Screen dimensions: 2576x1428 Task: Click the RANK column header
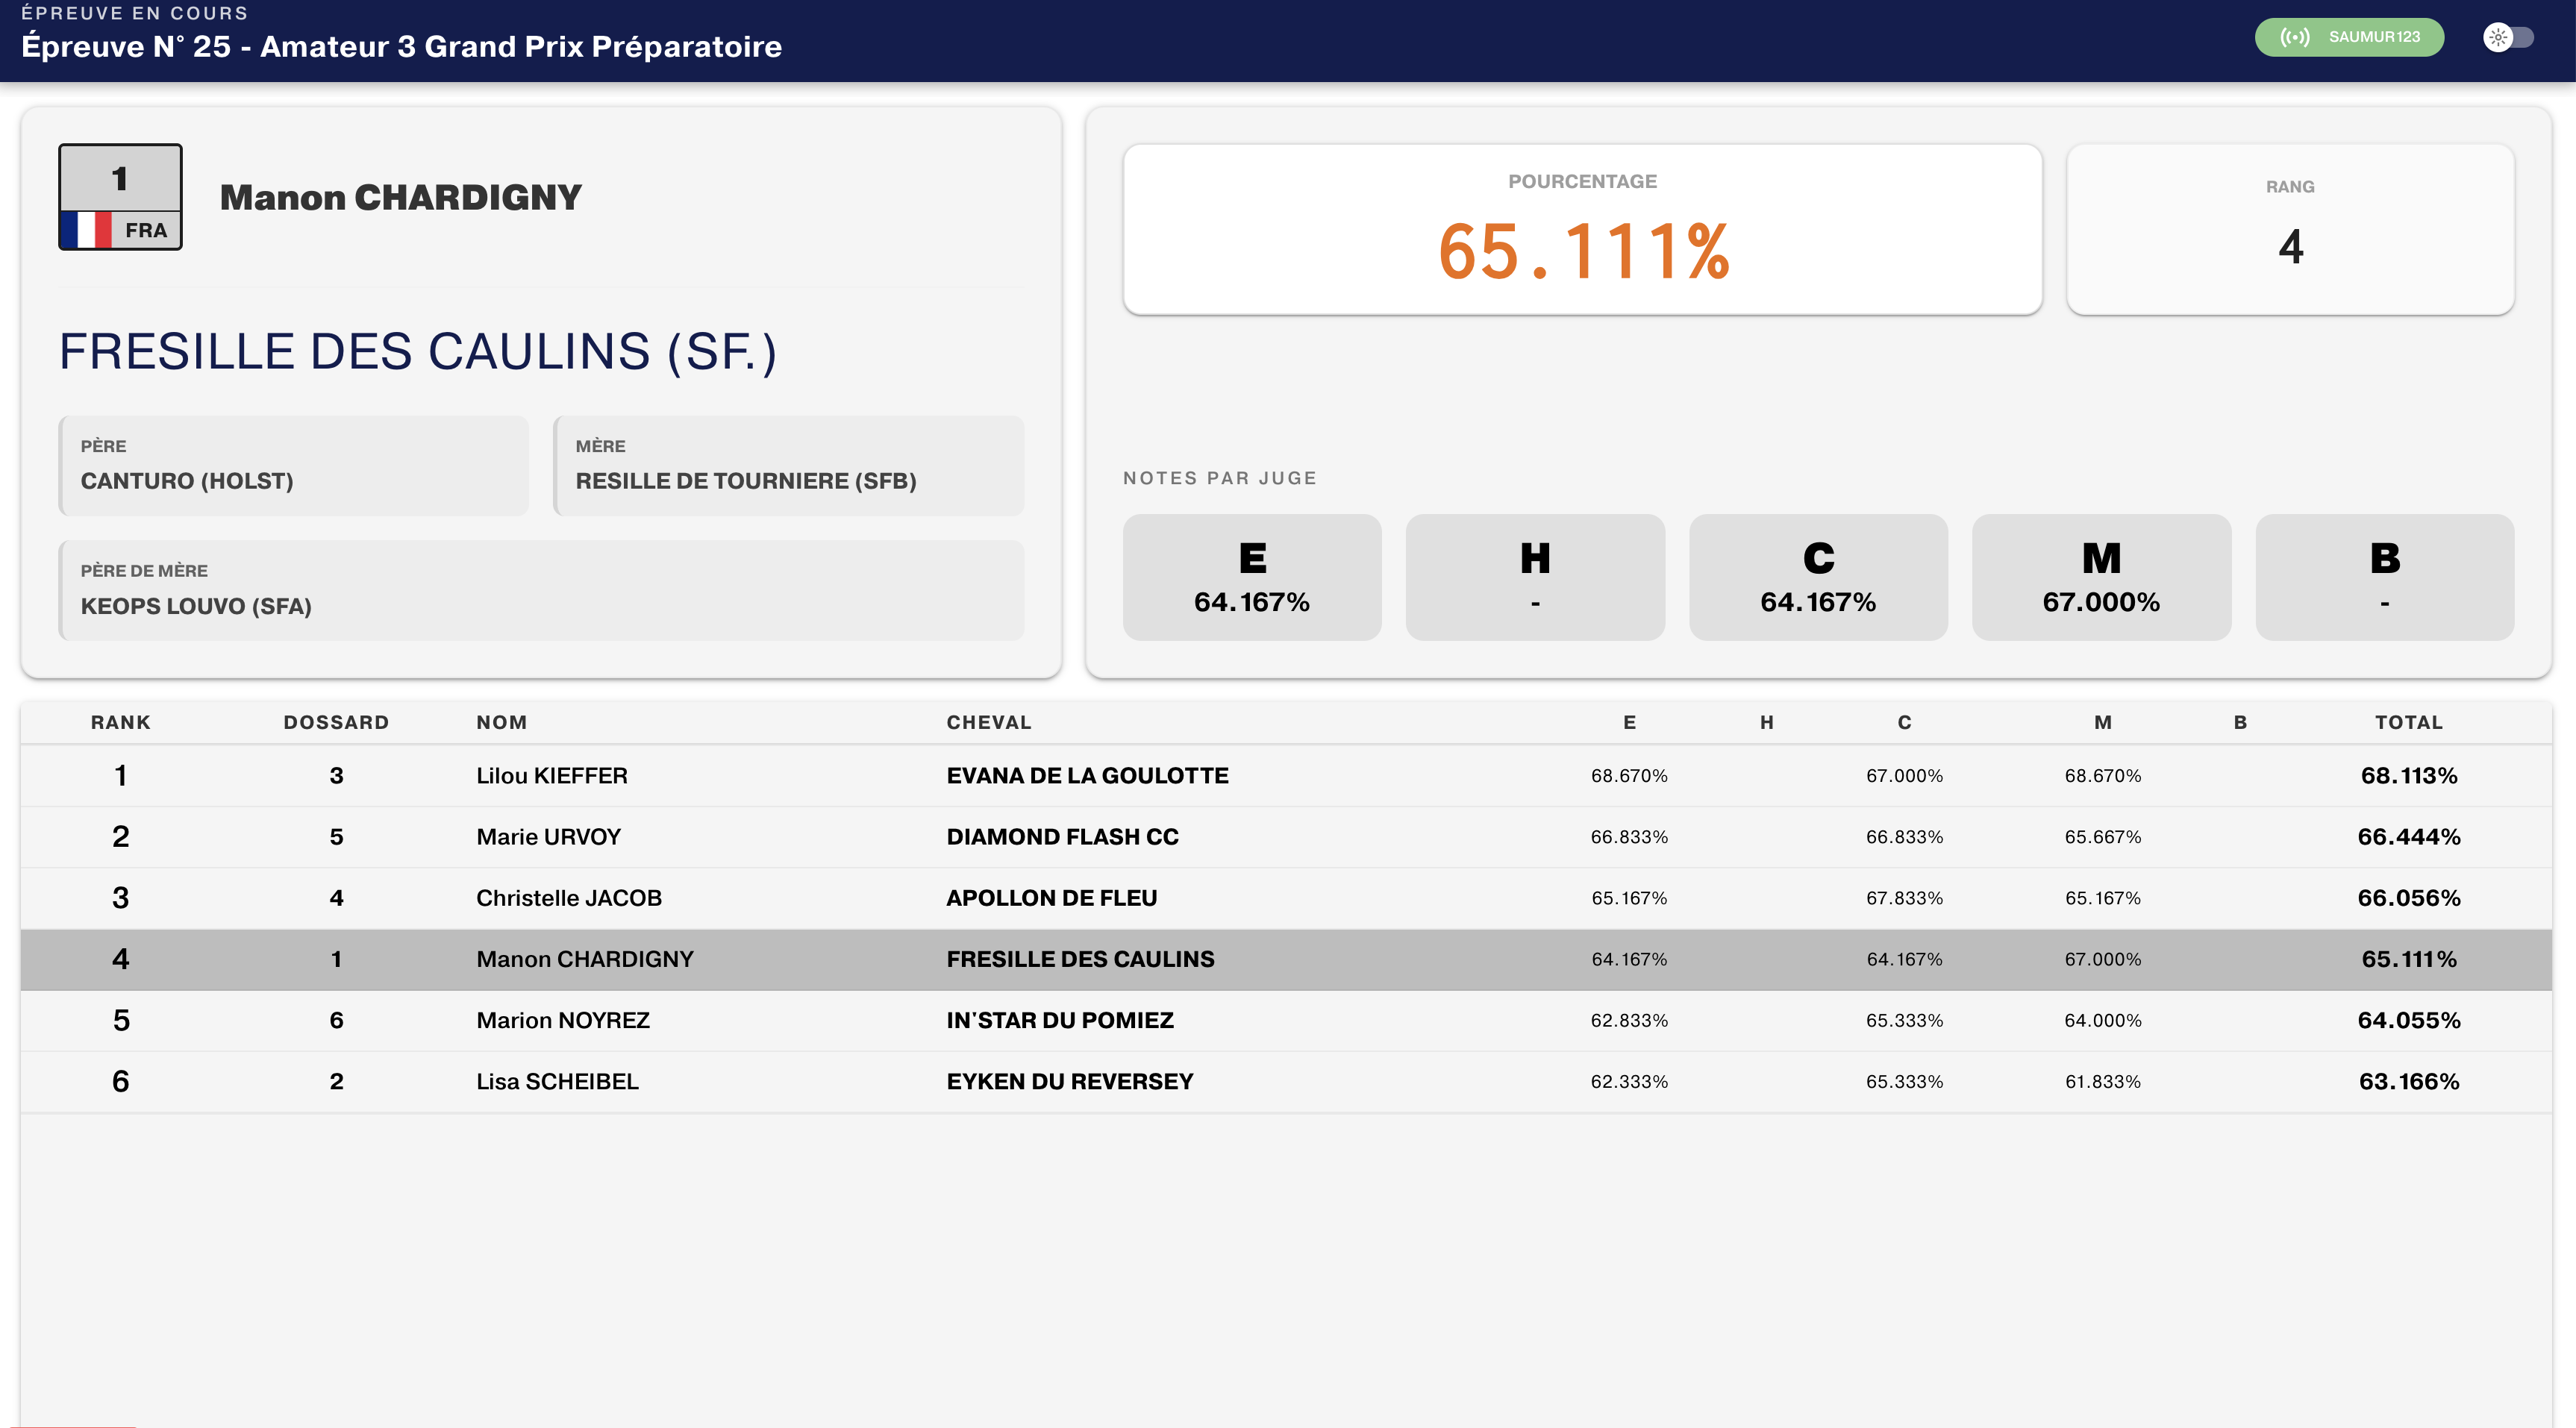(120, 722)
